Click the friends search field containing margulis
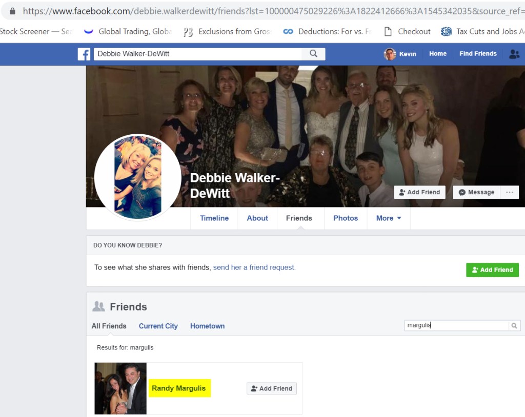The width and height of the screenshot is (525, 417). [455, 325]
